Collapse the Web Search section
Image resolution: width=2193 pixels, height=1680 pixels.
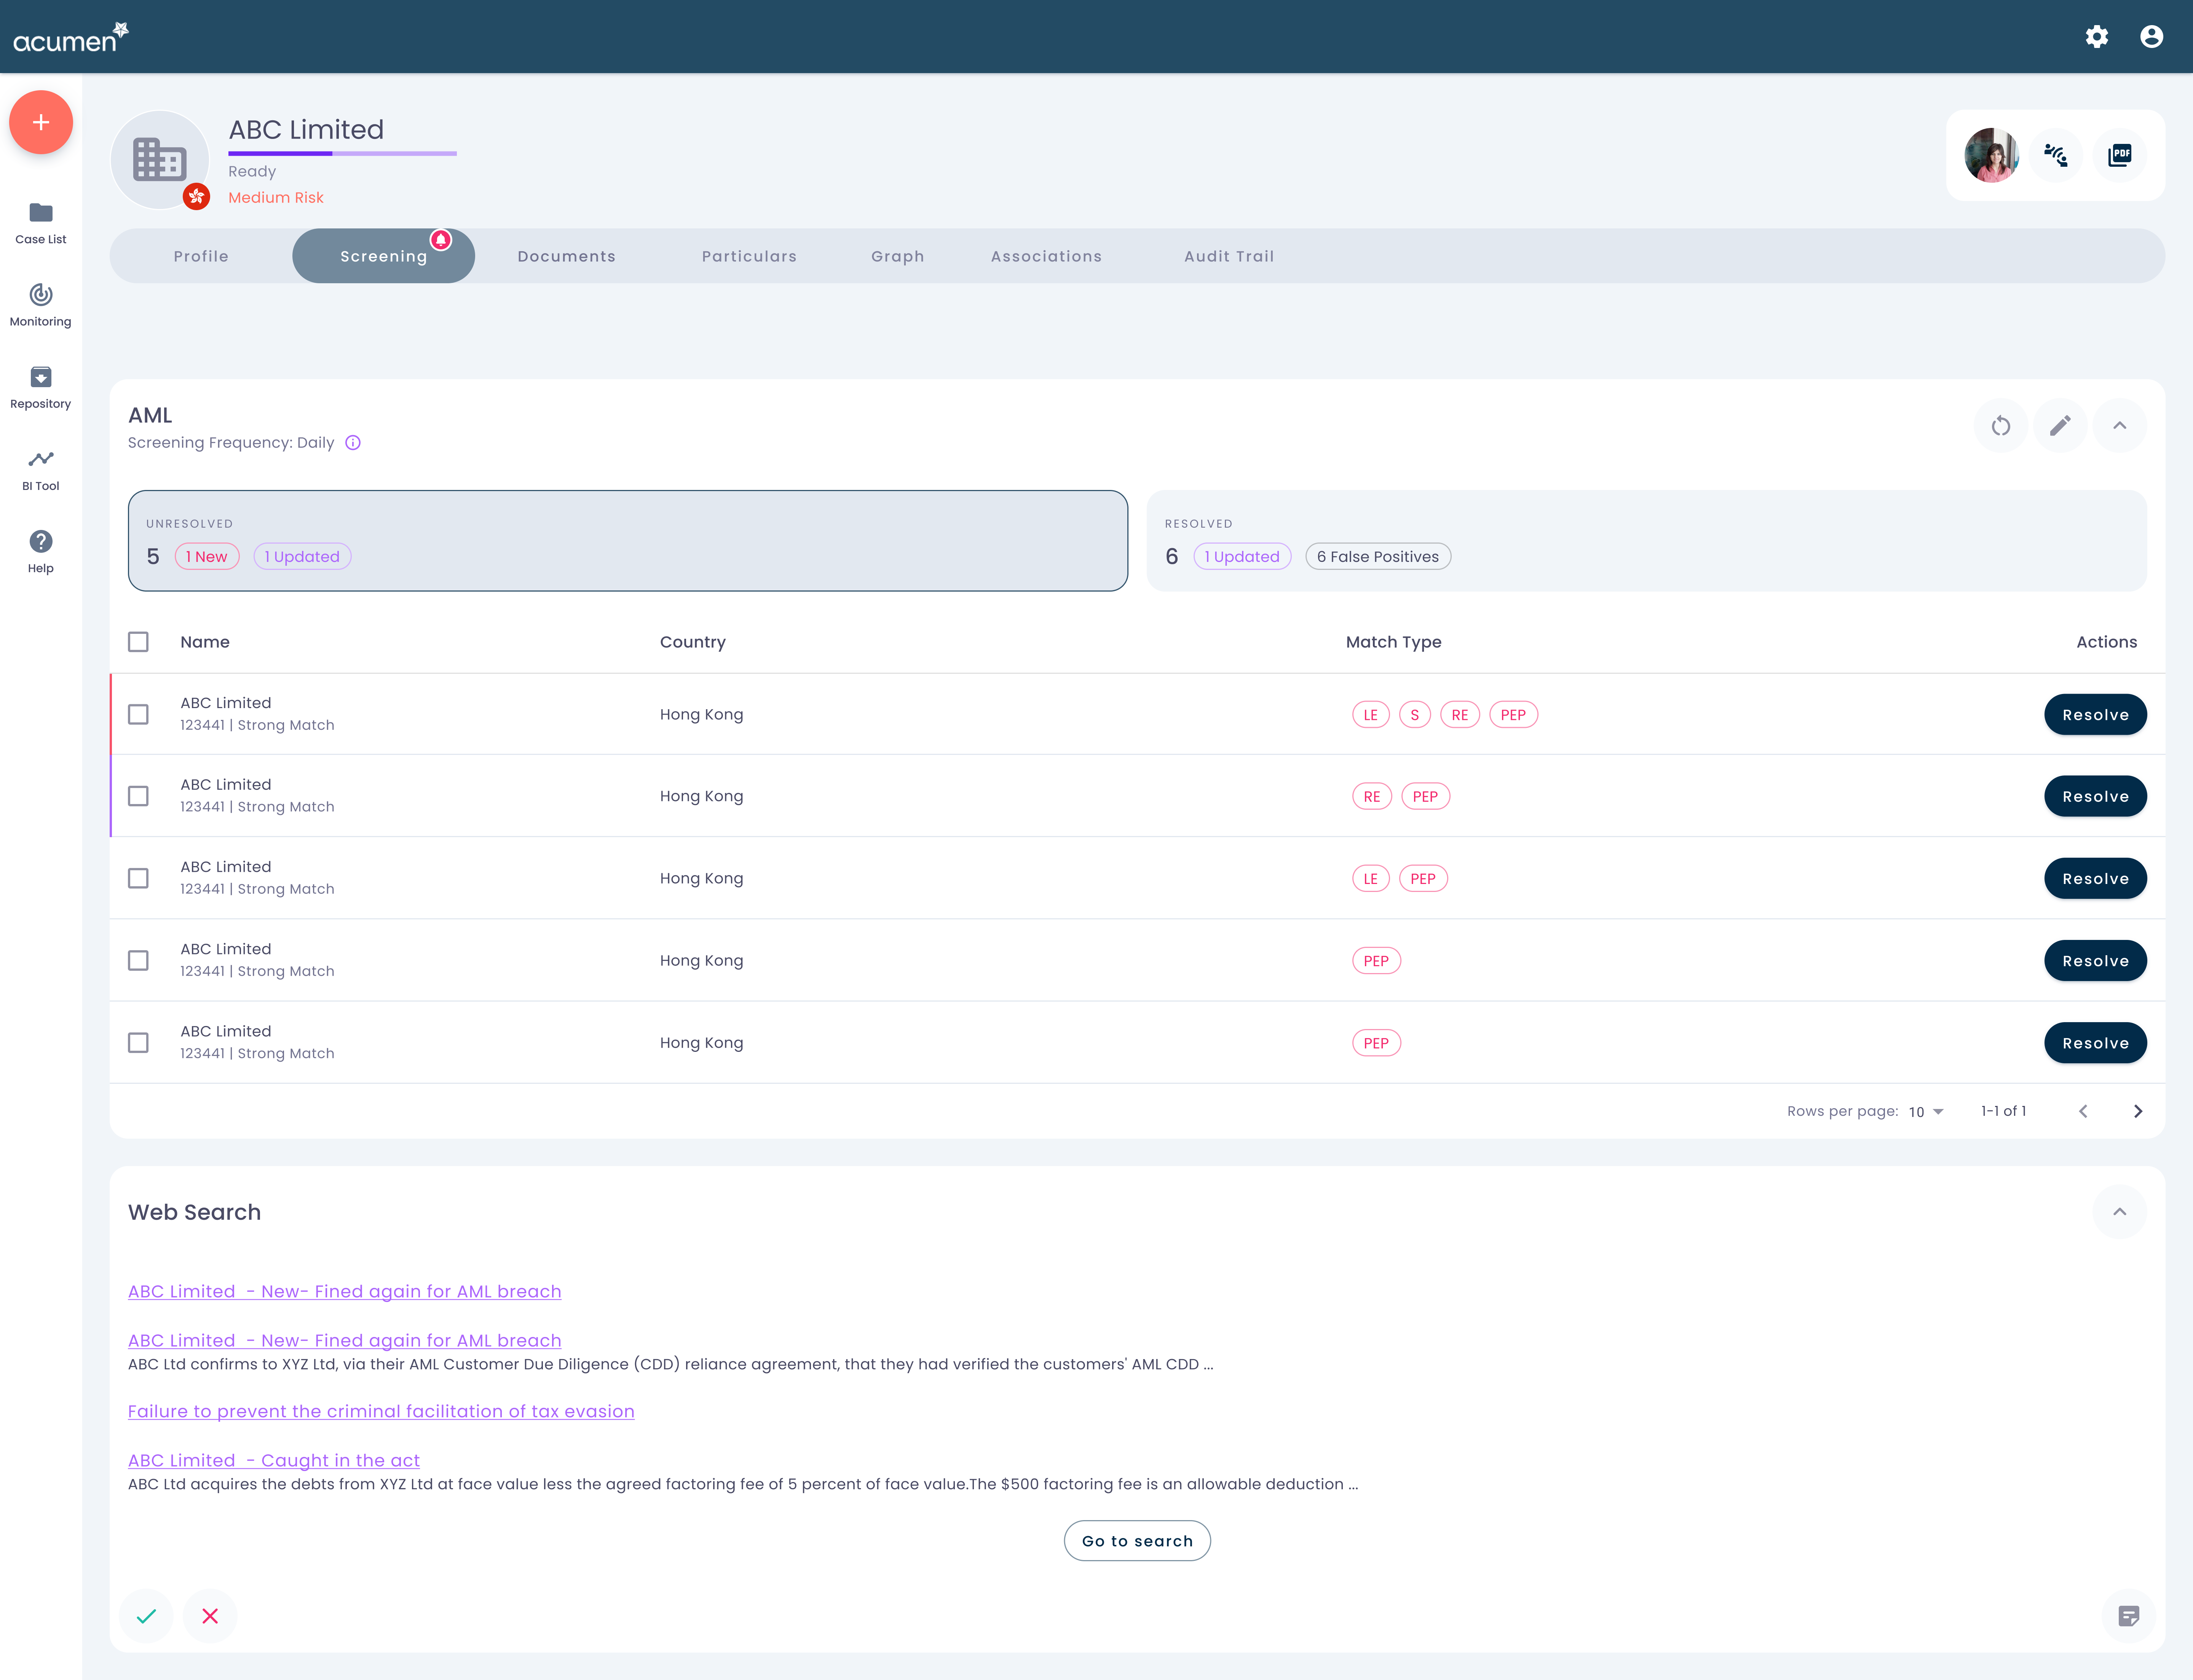2119,1212
